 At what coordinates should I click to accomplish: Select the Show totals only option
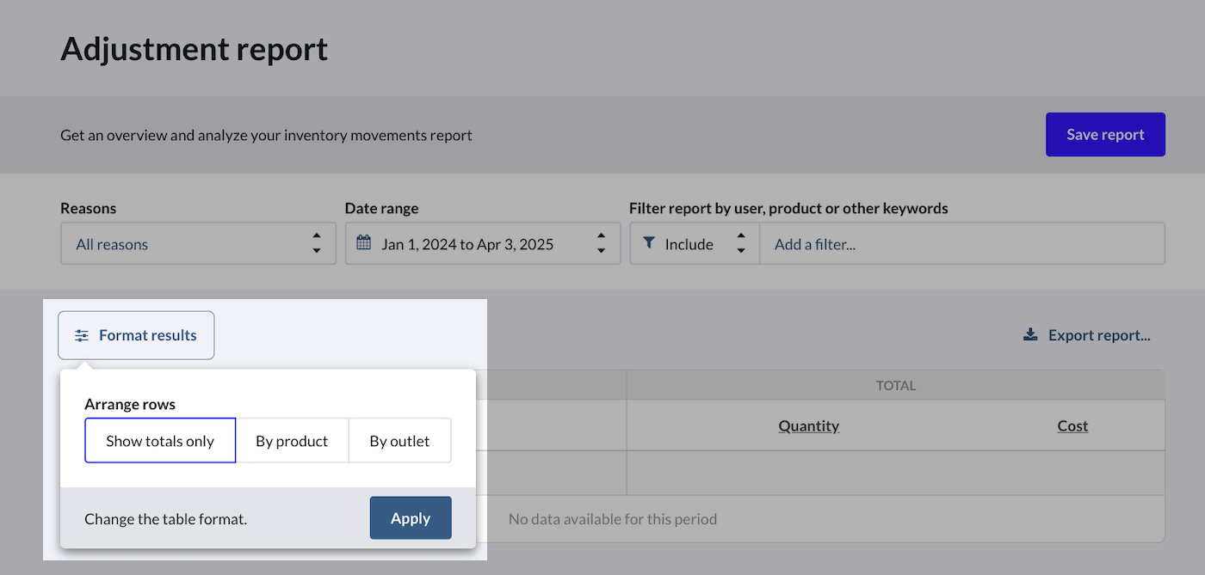pos(160,441)
